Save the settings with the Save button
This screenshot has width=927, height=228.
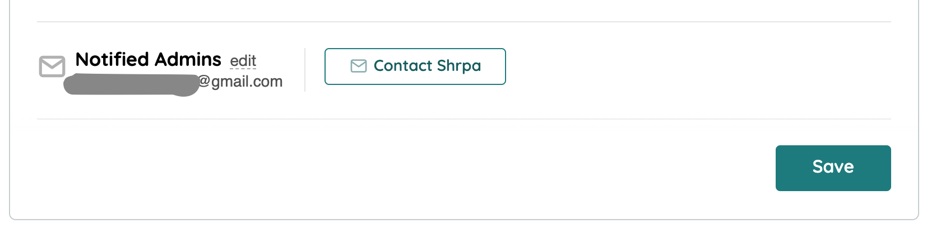[x=833, y=168]
